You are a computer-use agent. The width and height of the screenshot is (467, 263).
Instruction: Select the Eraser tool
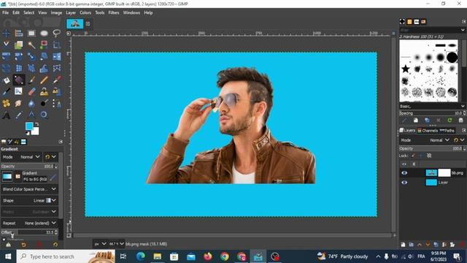(x=31, y=91)
